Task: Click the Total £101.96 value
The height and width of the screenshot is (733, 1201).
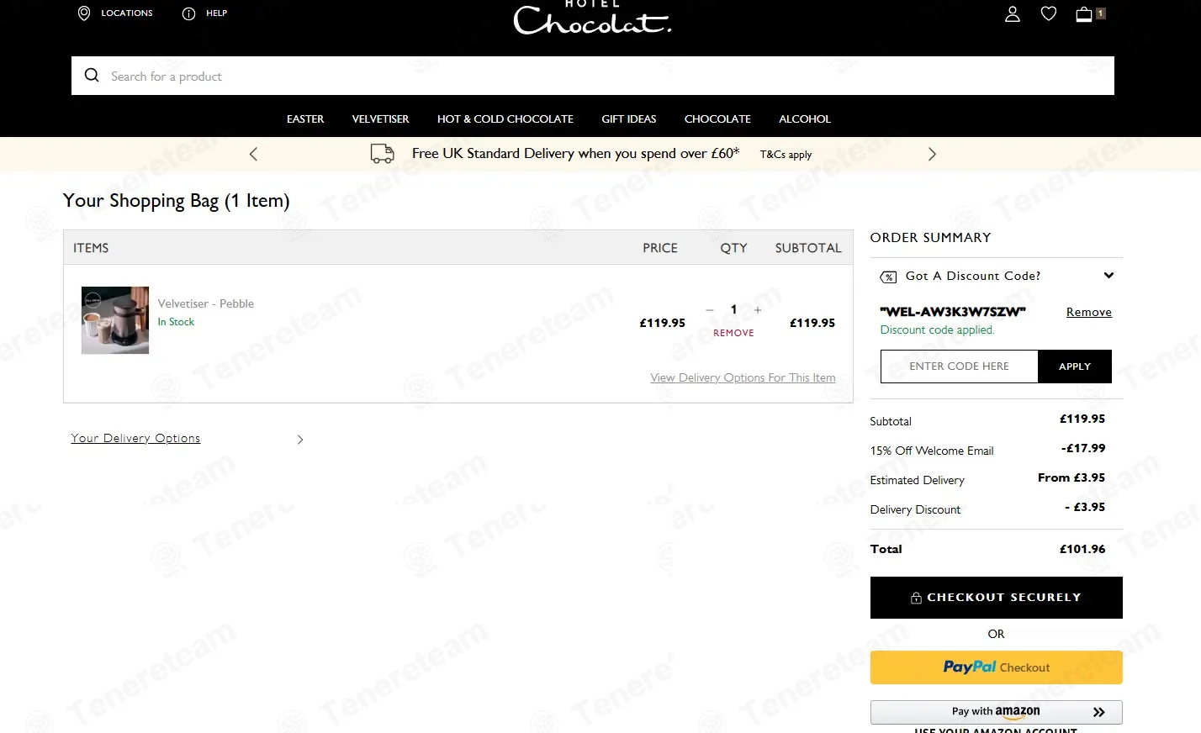Action: pos(1082,549)
